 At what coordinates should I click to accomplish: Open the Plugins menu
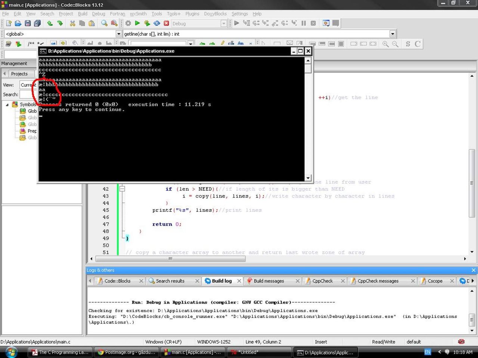(x=192, y=14)
